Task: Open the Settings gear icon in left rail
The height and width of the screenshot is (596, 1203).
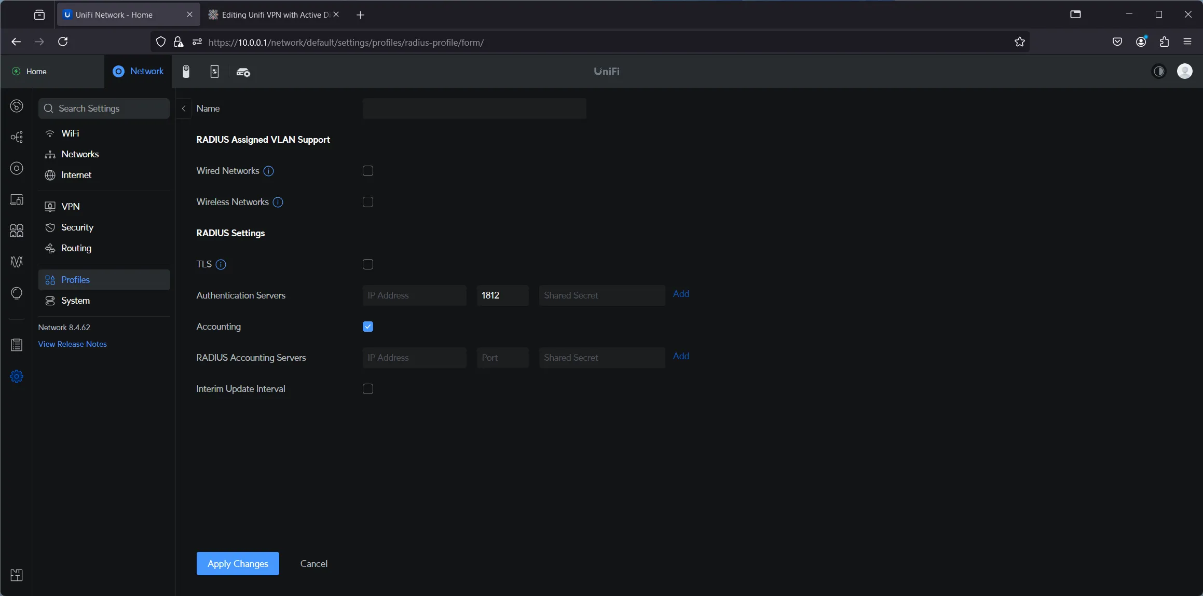Action: point(17,376)
